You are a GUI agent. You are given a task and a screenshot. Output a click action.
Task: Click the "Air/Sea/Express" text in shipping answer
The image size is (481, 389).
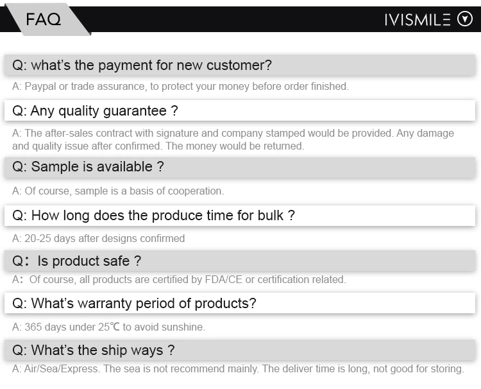[x=62, y=369]
